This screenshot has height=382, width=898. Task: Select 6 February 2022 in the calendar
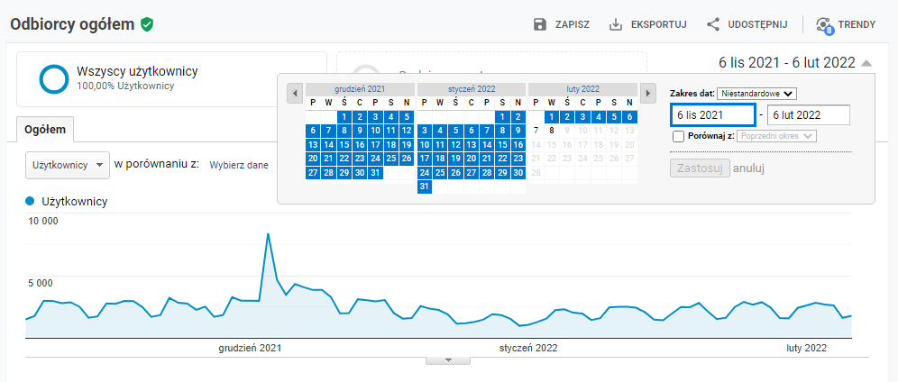(629, 117)
